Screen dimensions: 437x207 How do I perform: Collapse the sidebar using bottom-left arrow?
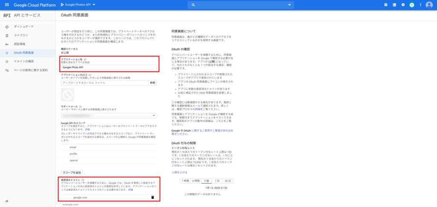click(x=6, y=201)
